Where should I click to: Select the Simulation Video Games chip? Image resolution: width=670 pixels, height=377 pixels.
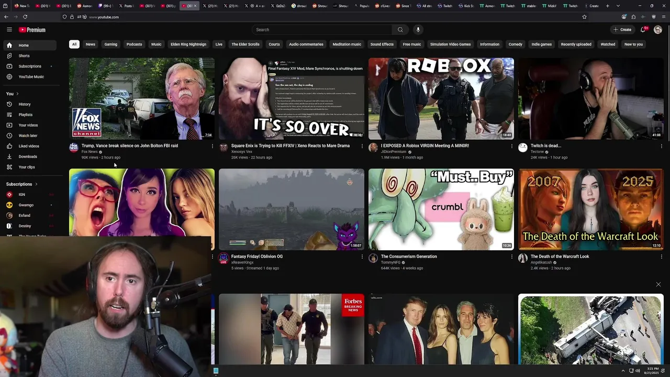[451, 45]
